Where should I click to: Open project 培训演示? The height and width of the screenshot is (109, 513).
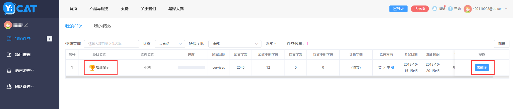[102, 67]
